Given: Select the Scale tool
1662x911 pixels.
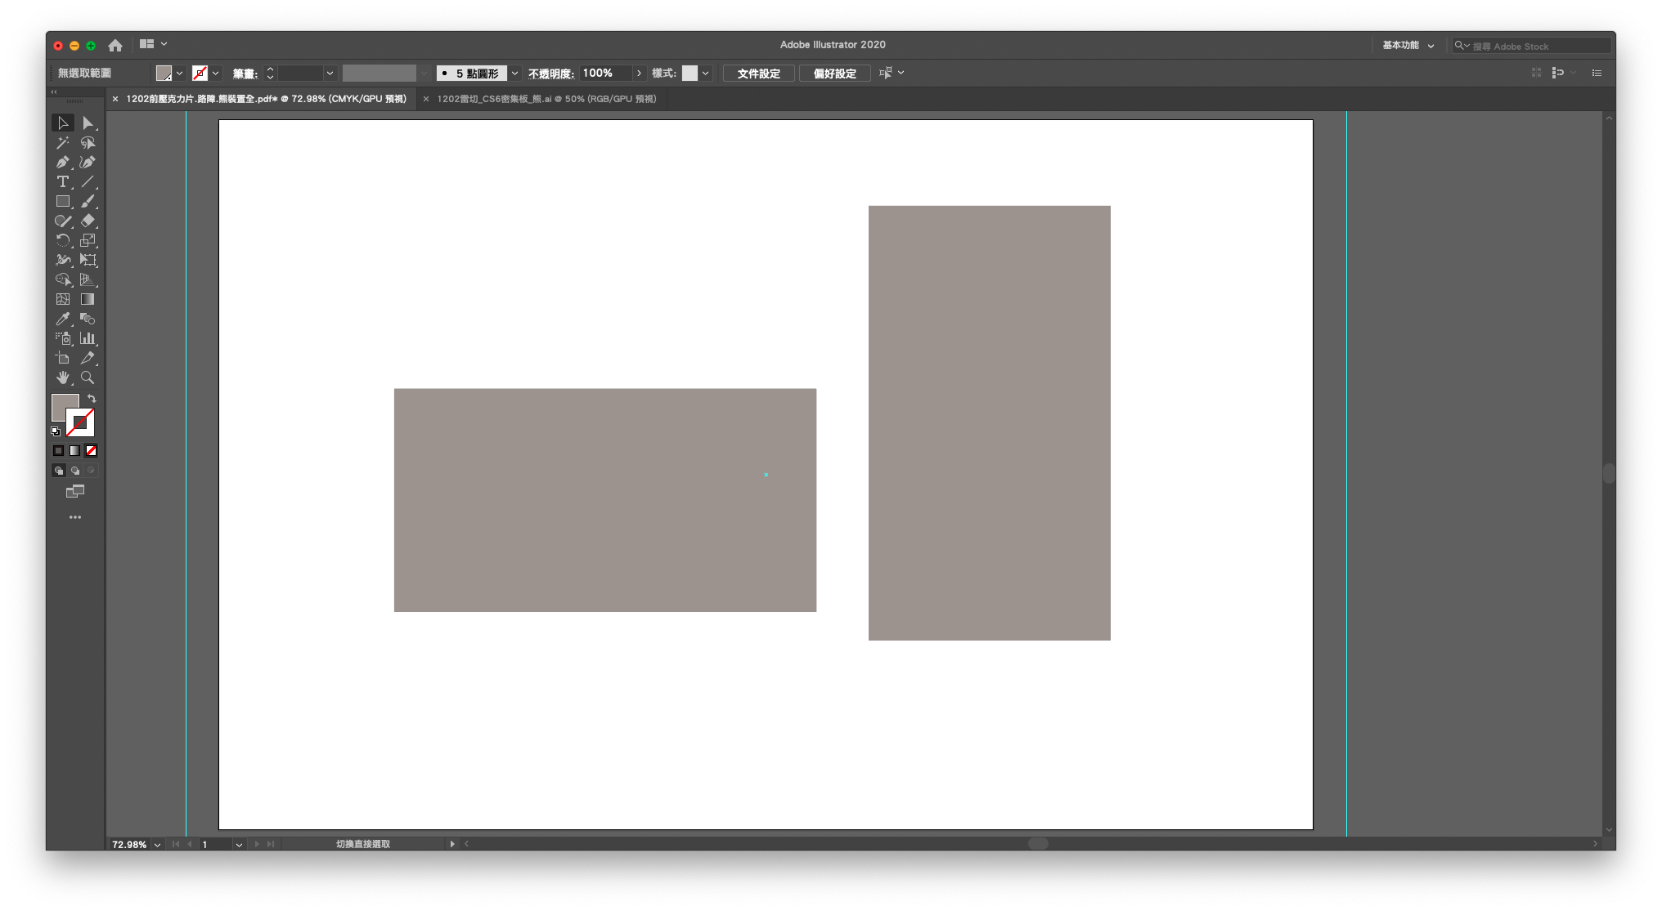Looking at the screenshot, I should tap(88, 241).
